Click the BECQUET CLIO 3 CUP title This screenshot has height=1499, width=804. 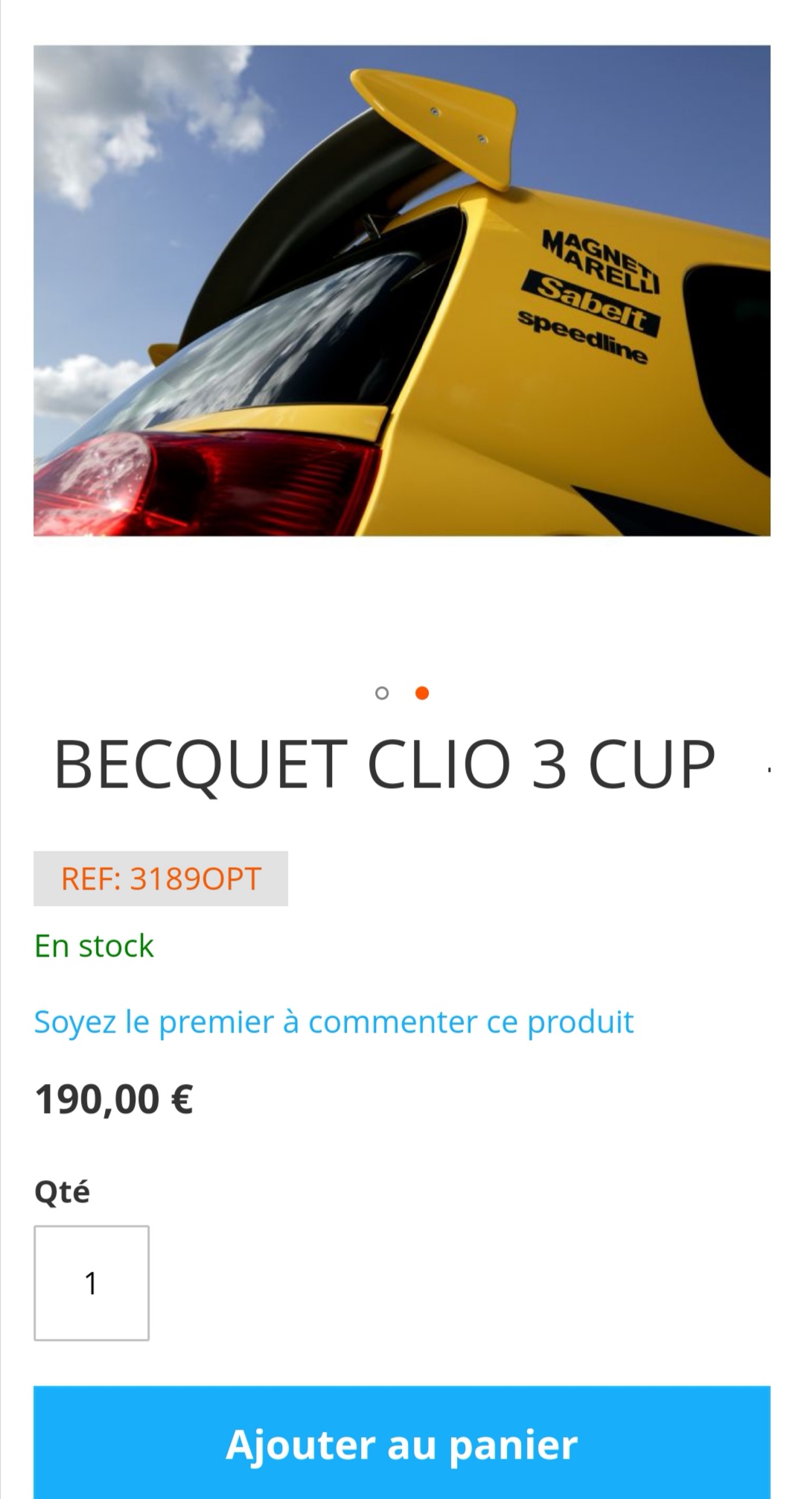pyautogui.click(x=384, y=764)
